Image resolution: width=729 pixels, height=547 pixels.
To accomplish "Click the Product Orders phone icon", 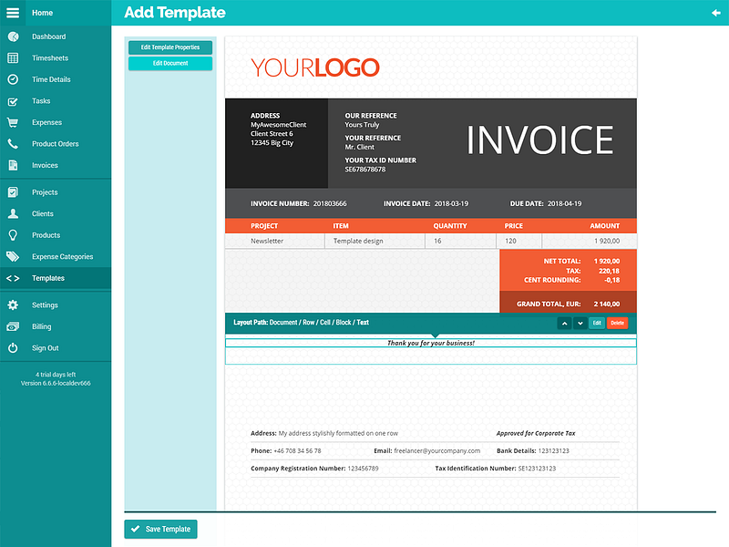I will click(13, 144).
